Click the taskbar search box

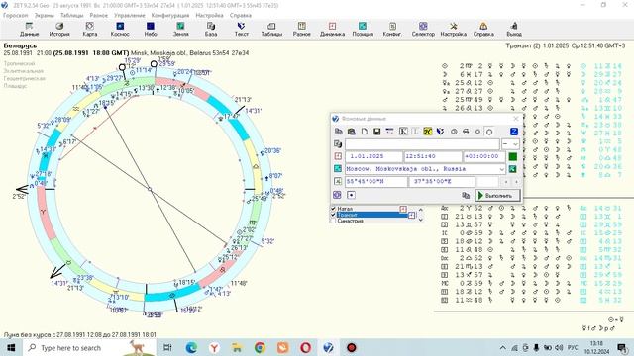tap(89, 347)
